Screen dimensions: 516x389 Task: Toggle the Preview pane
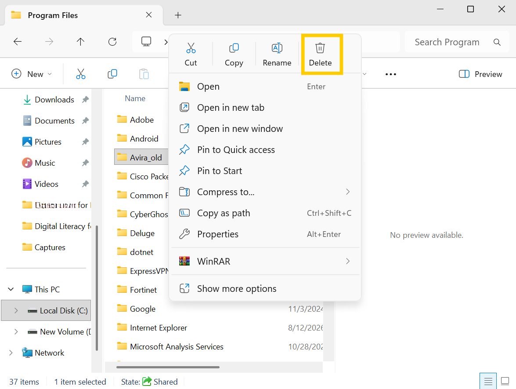pos(480,74)
